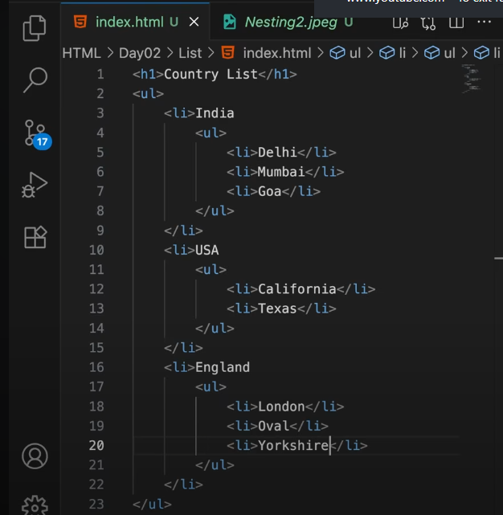Viewport: 503px width, 515px height.
Task: Click line number 10 in the gutter
Action: coord(96,250)
